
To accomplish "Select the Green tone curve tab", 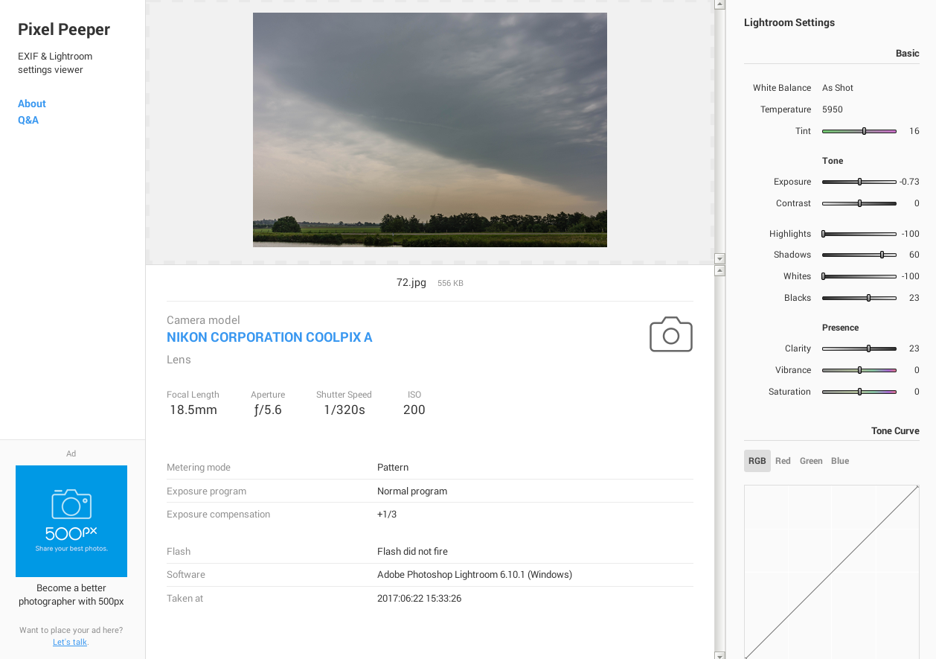I will (x=811, y=461).
